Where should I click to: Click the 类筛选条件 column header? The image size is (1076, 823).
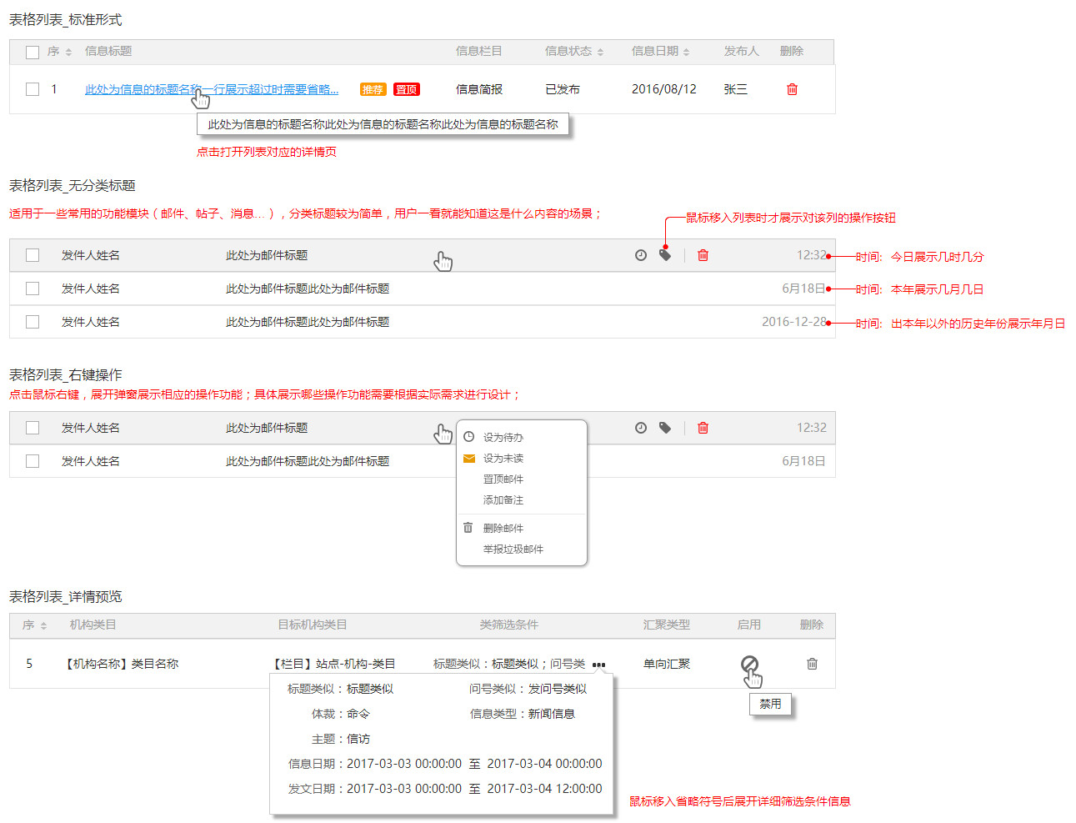(509, 625)
